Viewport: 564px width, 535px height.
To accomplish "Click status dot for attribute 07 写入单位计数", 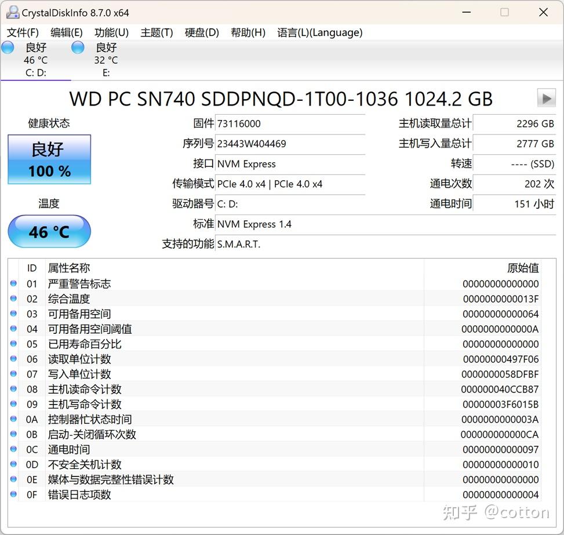I will coord(14,374).
